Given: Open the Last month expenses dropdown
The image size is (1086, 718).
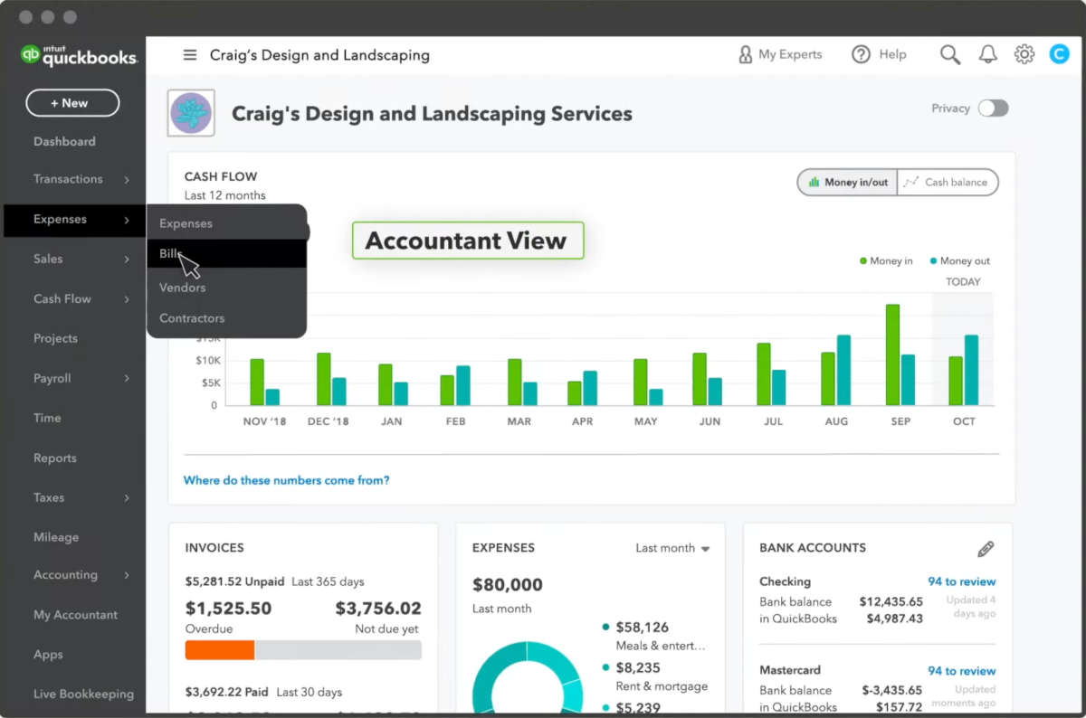Looking at the screenshot, I should tap(672, 548).
